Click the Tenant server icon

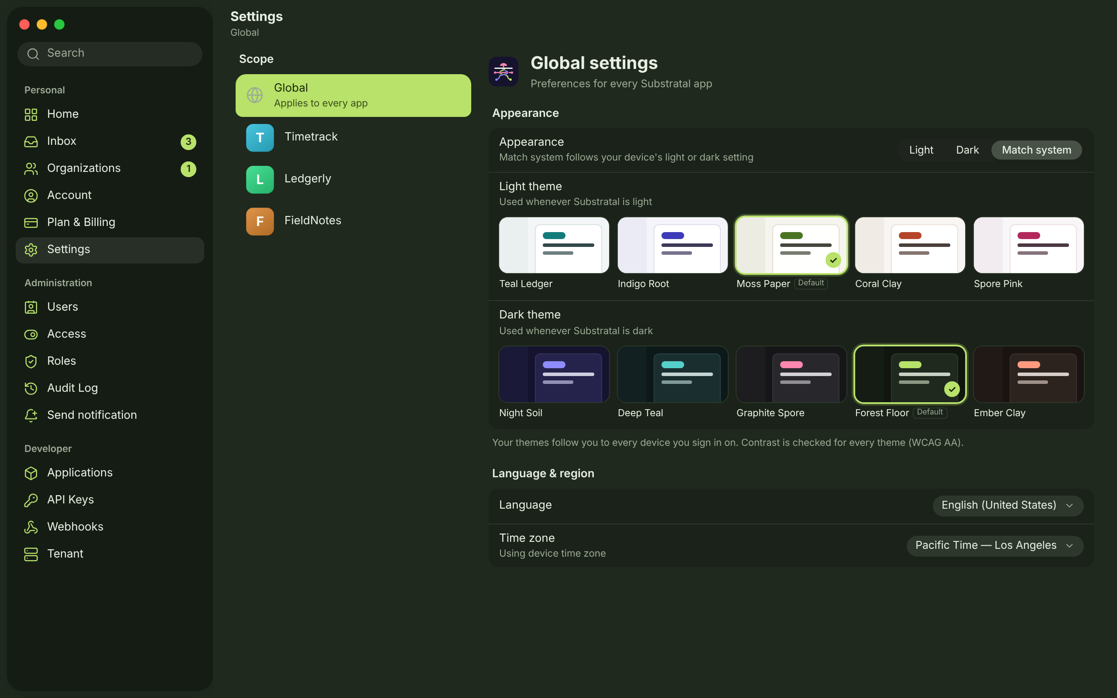click(x=31, y=554)
